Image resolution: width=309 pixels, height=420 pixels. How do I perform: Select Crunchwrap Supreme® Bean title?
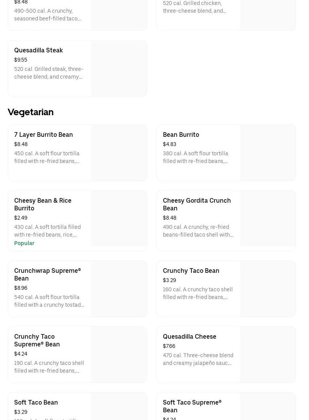(x=47, y=274)
